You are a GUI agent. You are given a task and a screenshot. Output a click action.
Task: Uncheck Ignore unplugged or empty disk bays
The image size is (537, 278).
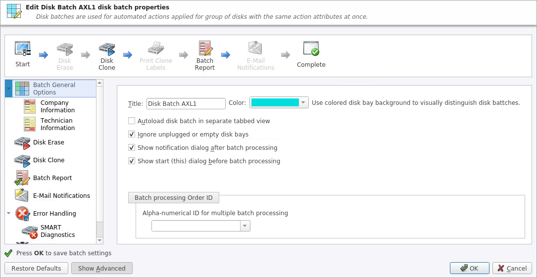(x=132, y=134)
